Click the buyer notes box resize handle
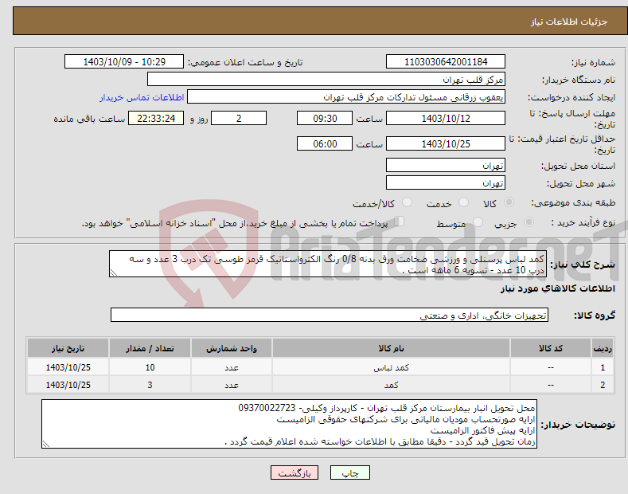628x494 pixels. pyautogui.click(x=46, y=444)
